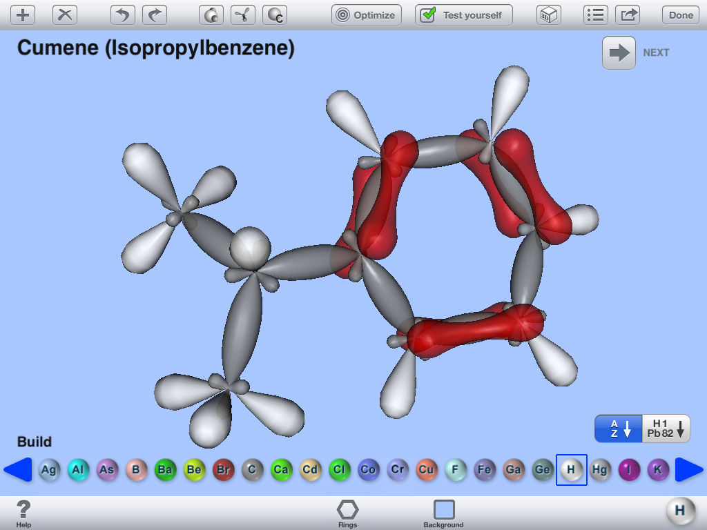Viewport: 707px width, 530px height.
Task: Optimize the molecule geometry
Action: (366, 15)
